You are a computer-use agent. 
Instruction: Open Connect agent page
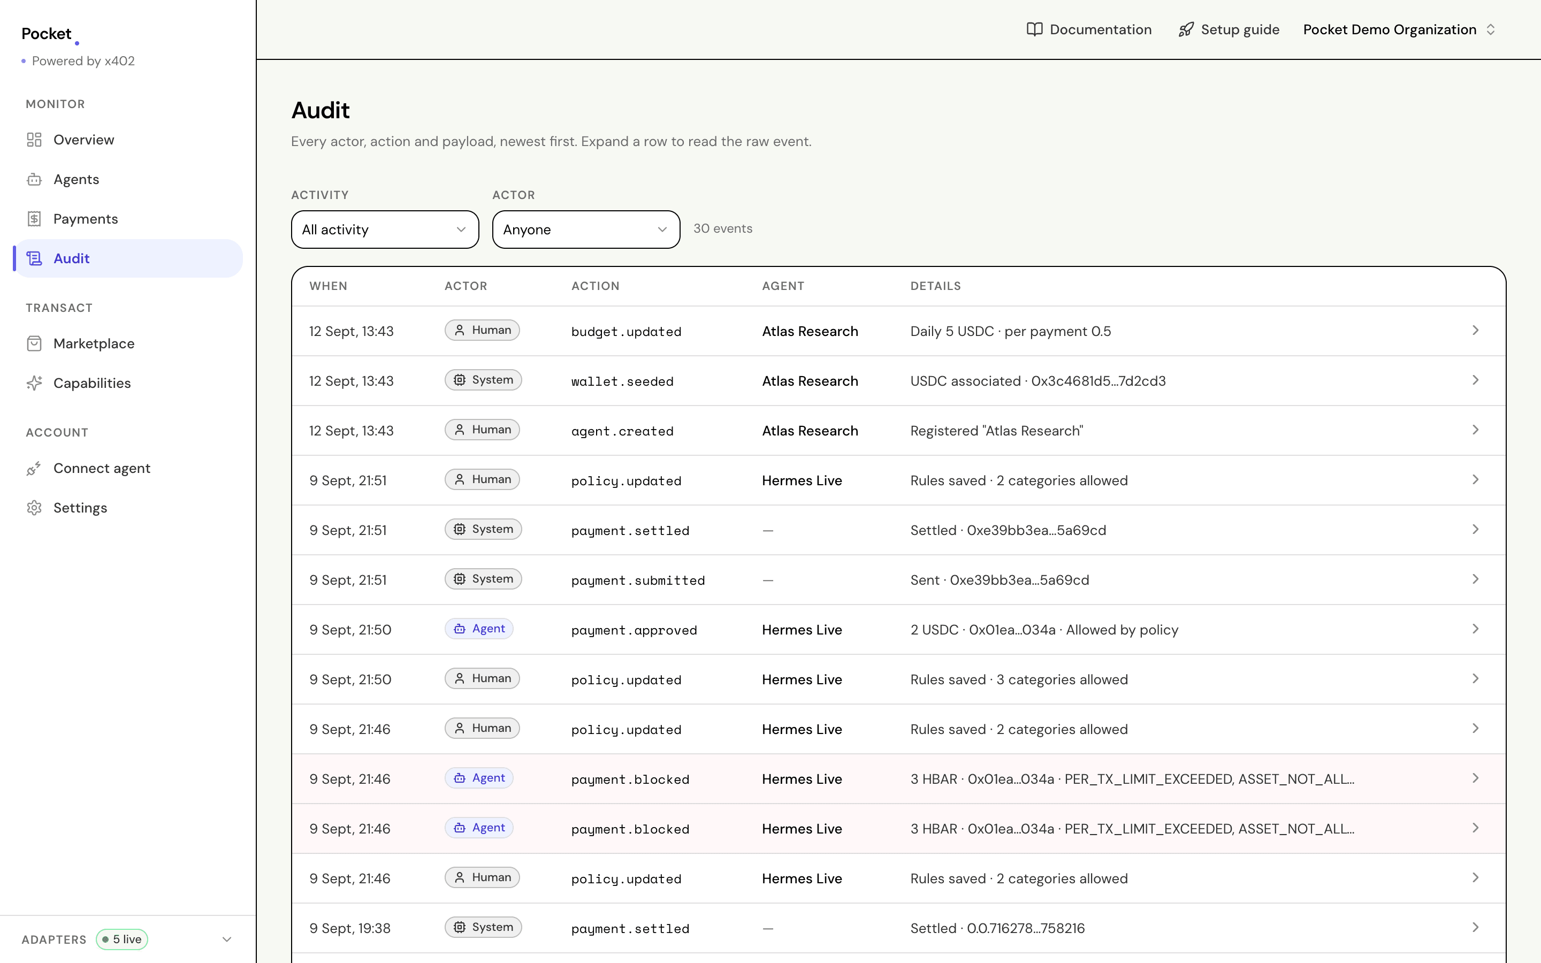point(128,469)
